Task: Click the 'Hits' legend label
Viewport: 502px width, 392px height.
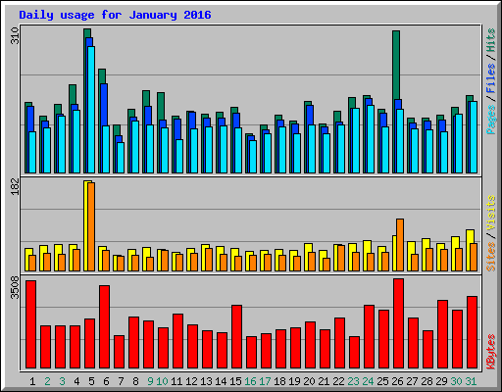Action: pyautogui.click(x=491, y=40)
